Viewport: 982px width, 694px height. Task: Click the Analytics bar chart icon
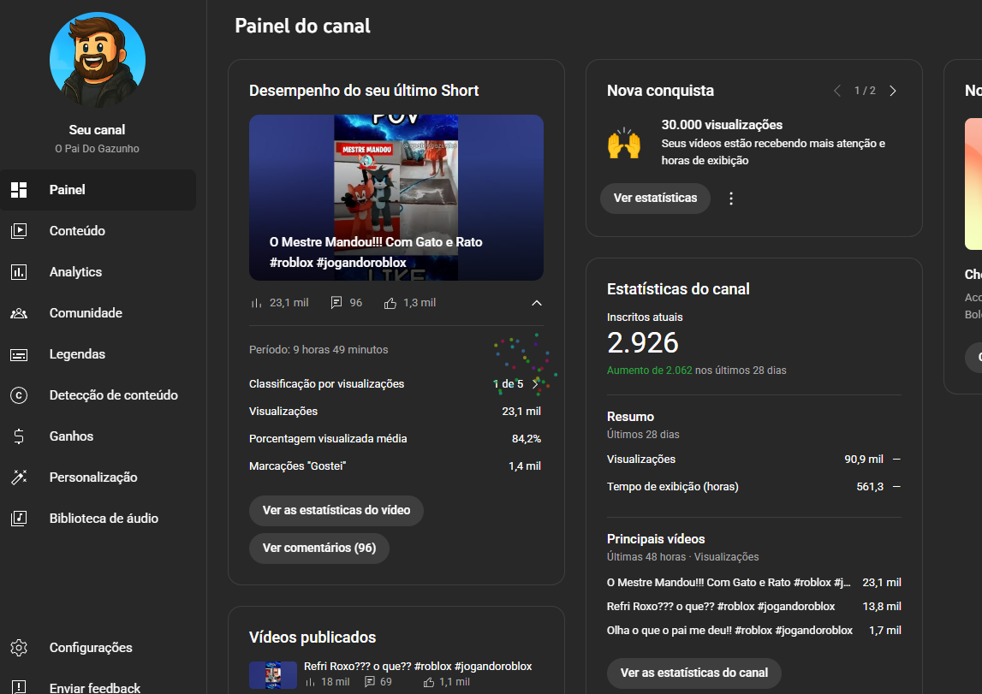(x=19, y=272)
